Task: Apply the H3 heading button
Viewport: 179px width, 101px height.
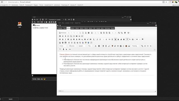Action: pos(74,39)
